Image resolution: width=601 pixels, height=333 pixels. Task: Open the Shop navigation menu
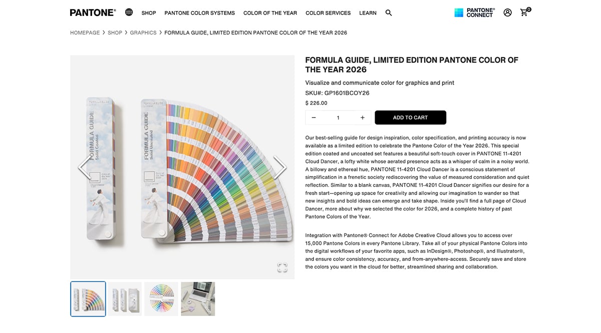pos(148,13)
